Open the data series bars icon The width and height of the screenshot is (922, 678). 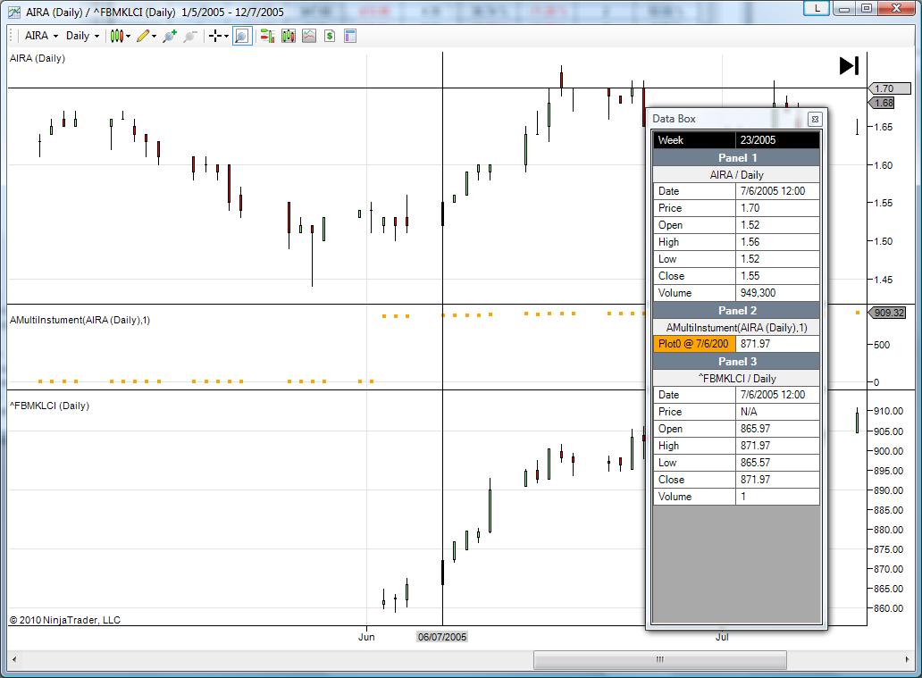(288, 36)
